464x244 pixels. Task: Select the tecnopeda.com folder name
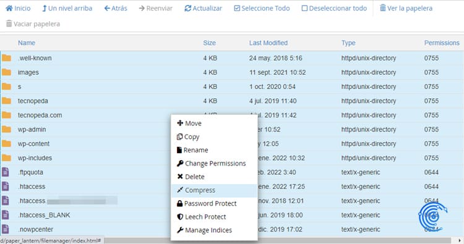point(40,116)
